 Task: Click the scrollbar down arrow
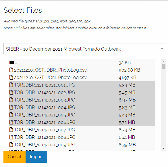163,148
